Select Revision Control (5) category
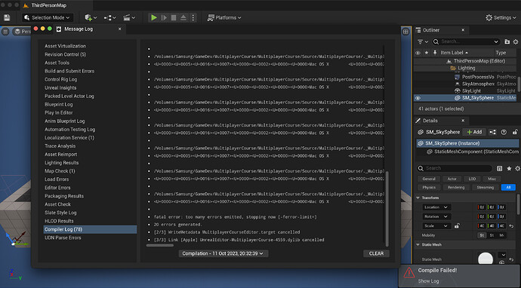Image resolution: width=521 pixels, height=288 pixels. (x=66, y=54)
